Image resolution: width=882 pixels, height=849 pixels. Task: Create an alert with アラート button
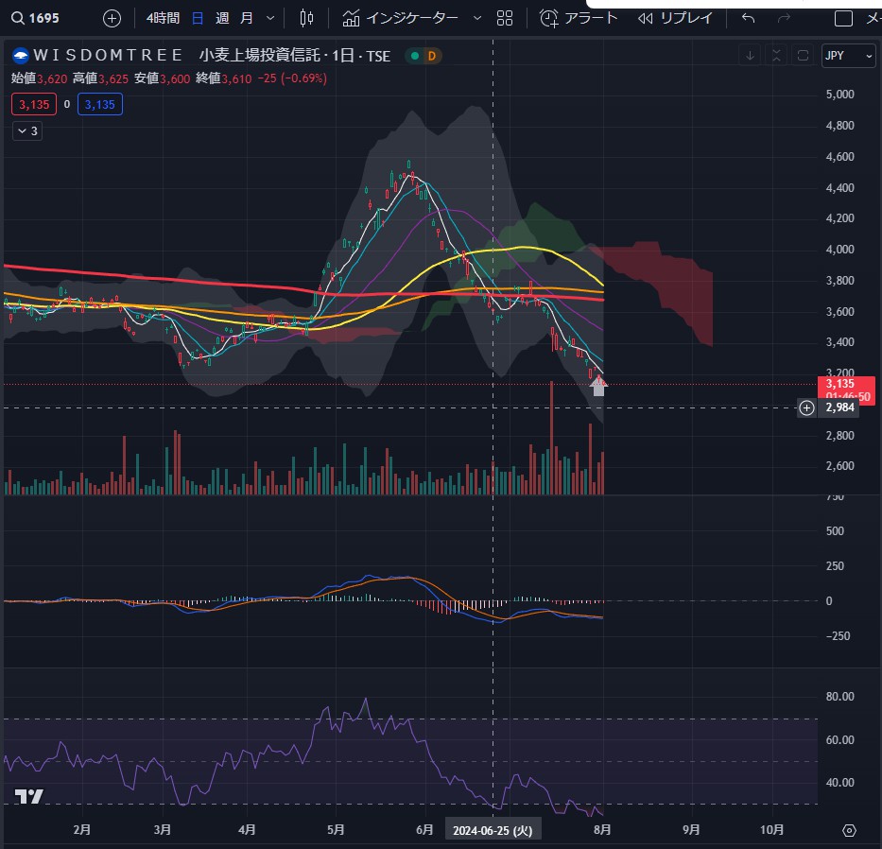pyautogui.click(x=579, y=19)
